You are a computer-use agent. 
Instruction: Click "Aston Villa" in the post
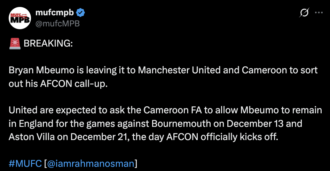[x=30, y=137]
